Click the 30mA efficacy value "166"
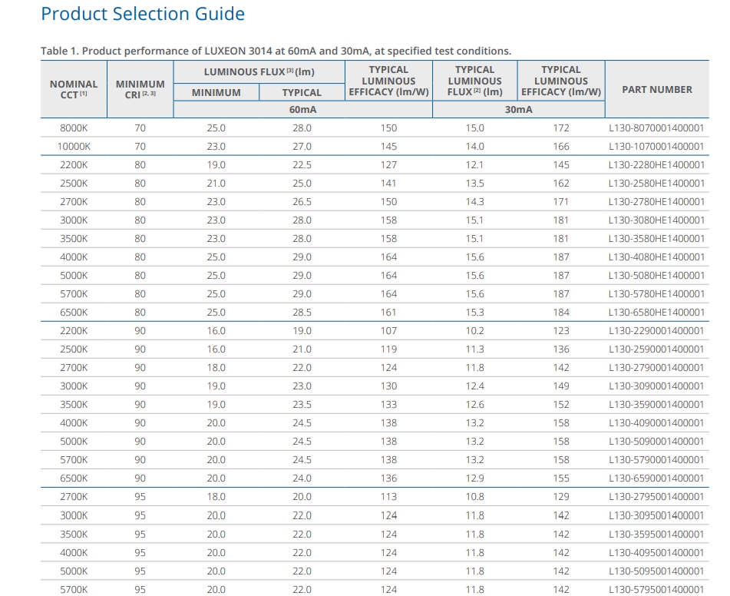 [x=561, y=147]
